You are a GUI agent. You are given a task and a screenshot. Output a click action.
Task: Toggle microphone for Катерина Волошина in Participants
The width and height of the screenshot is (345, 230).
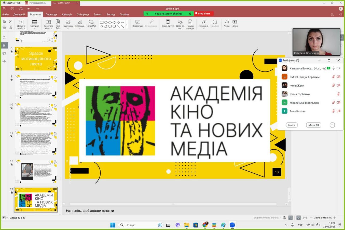(x=333, y=68)
